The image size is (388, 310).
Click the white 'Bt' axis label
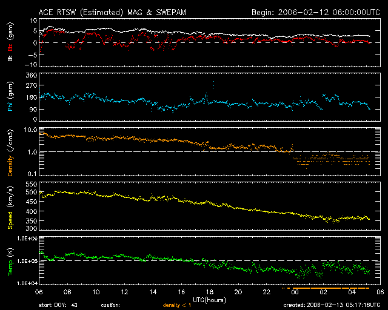tap(10, 58)
